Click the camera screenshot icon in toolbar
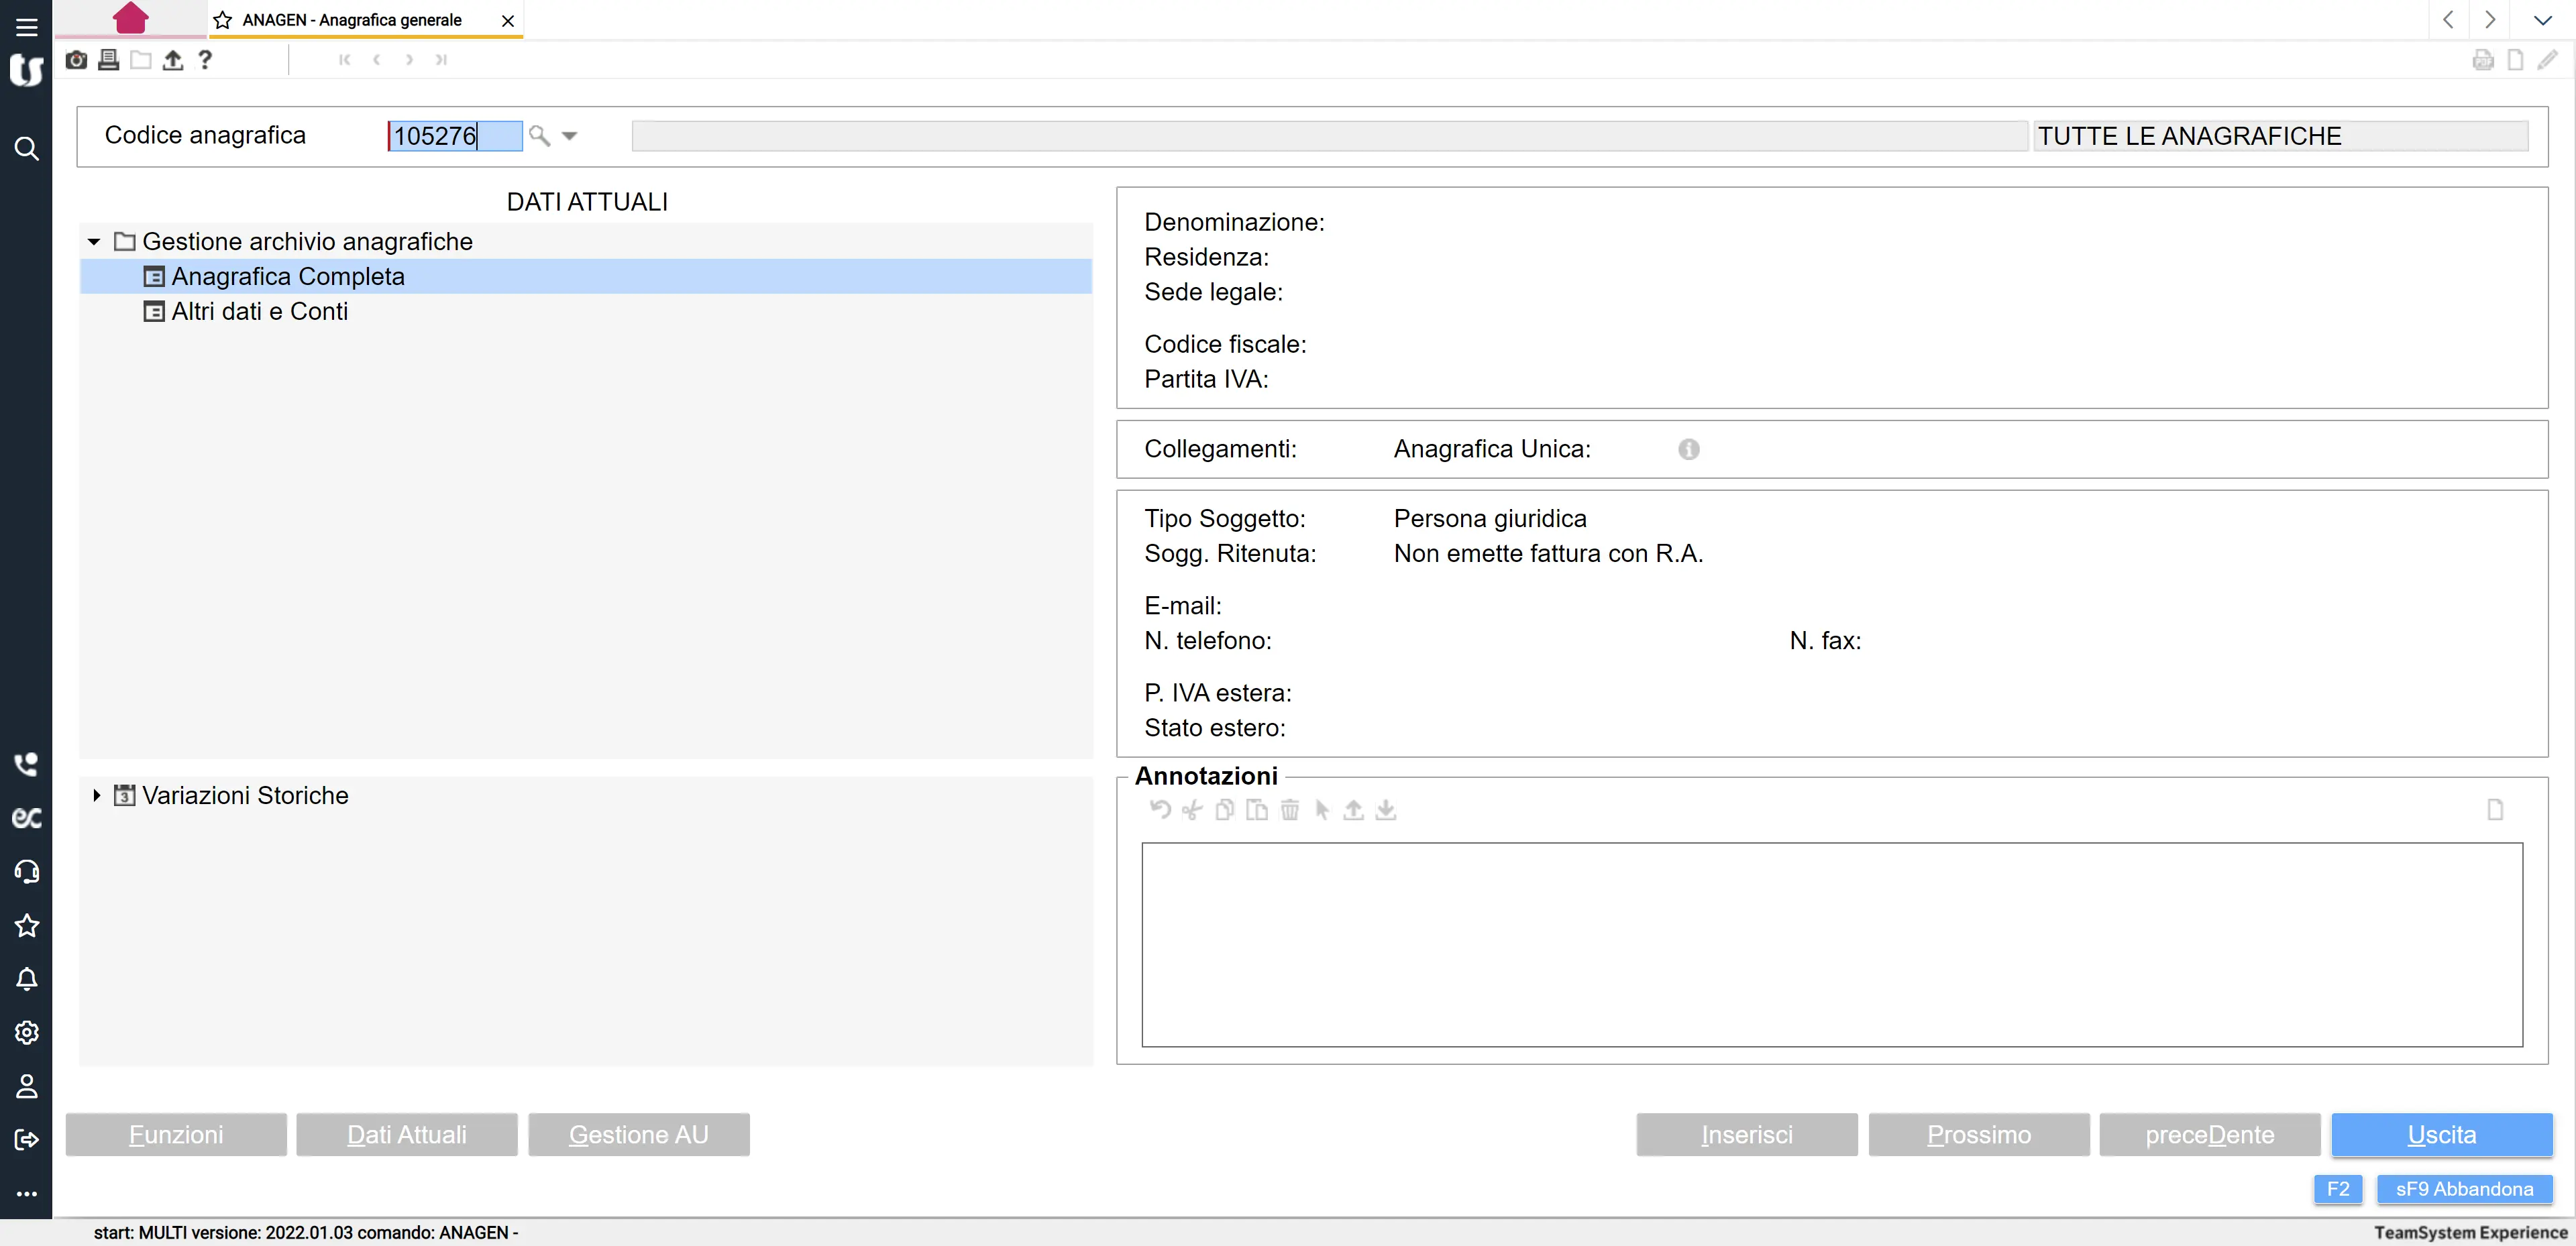The image size is (2576, 1246). pos(76,60)
